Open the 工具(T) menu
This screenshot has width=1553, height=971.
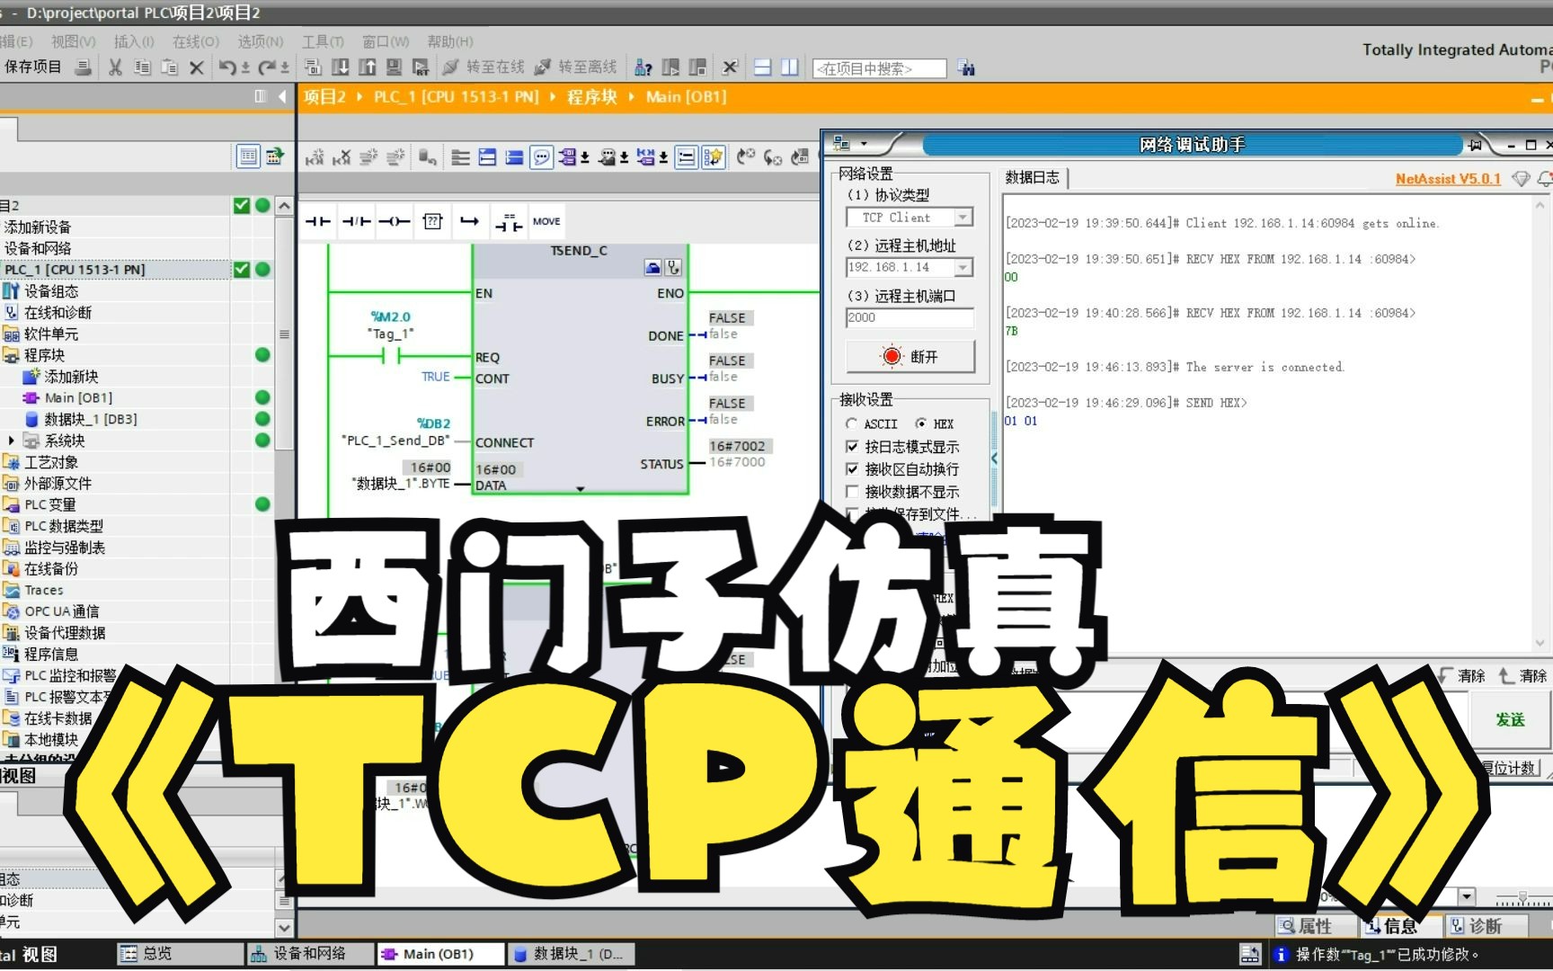click(322, 41)
